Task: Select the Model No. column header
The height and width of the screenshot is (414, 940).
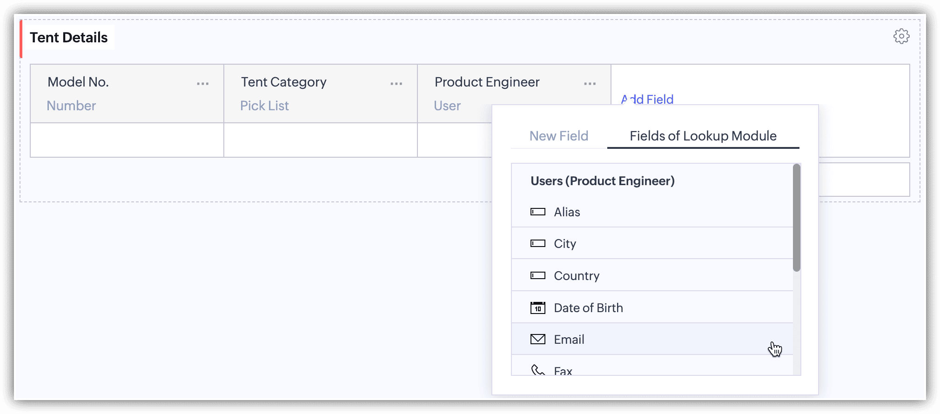Action: tap(78, 82)
